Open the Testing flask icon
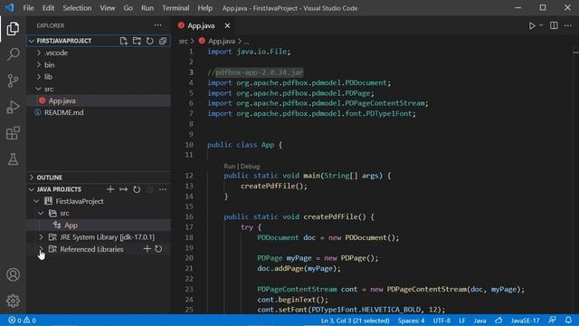The image size is (579, 326). coord(13,159)
